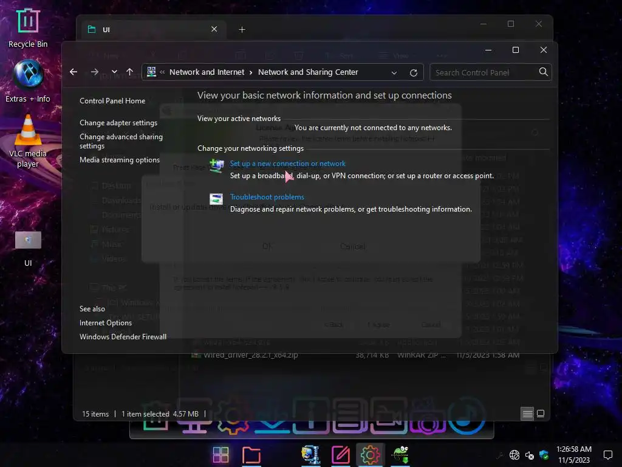
Task: Open Control Panel Home
Action: click(x=112, y=101)
